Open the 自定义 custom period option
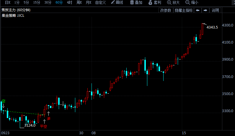Screen dimensions: 235x136 point(101,2)
